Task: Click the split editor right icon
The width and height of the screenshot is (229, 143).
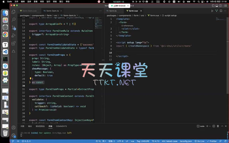Action: [x=221, y=11]
